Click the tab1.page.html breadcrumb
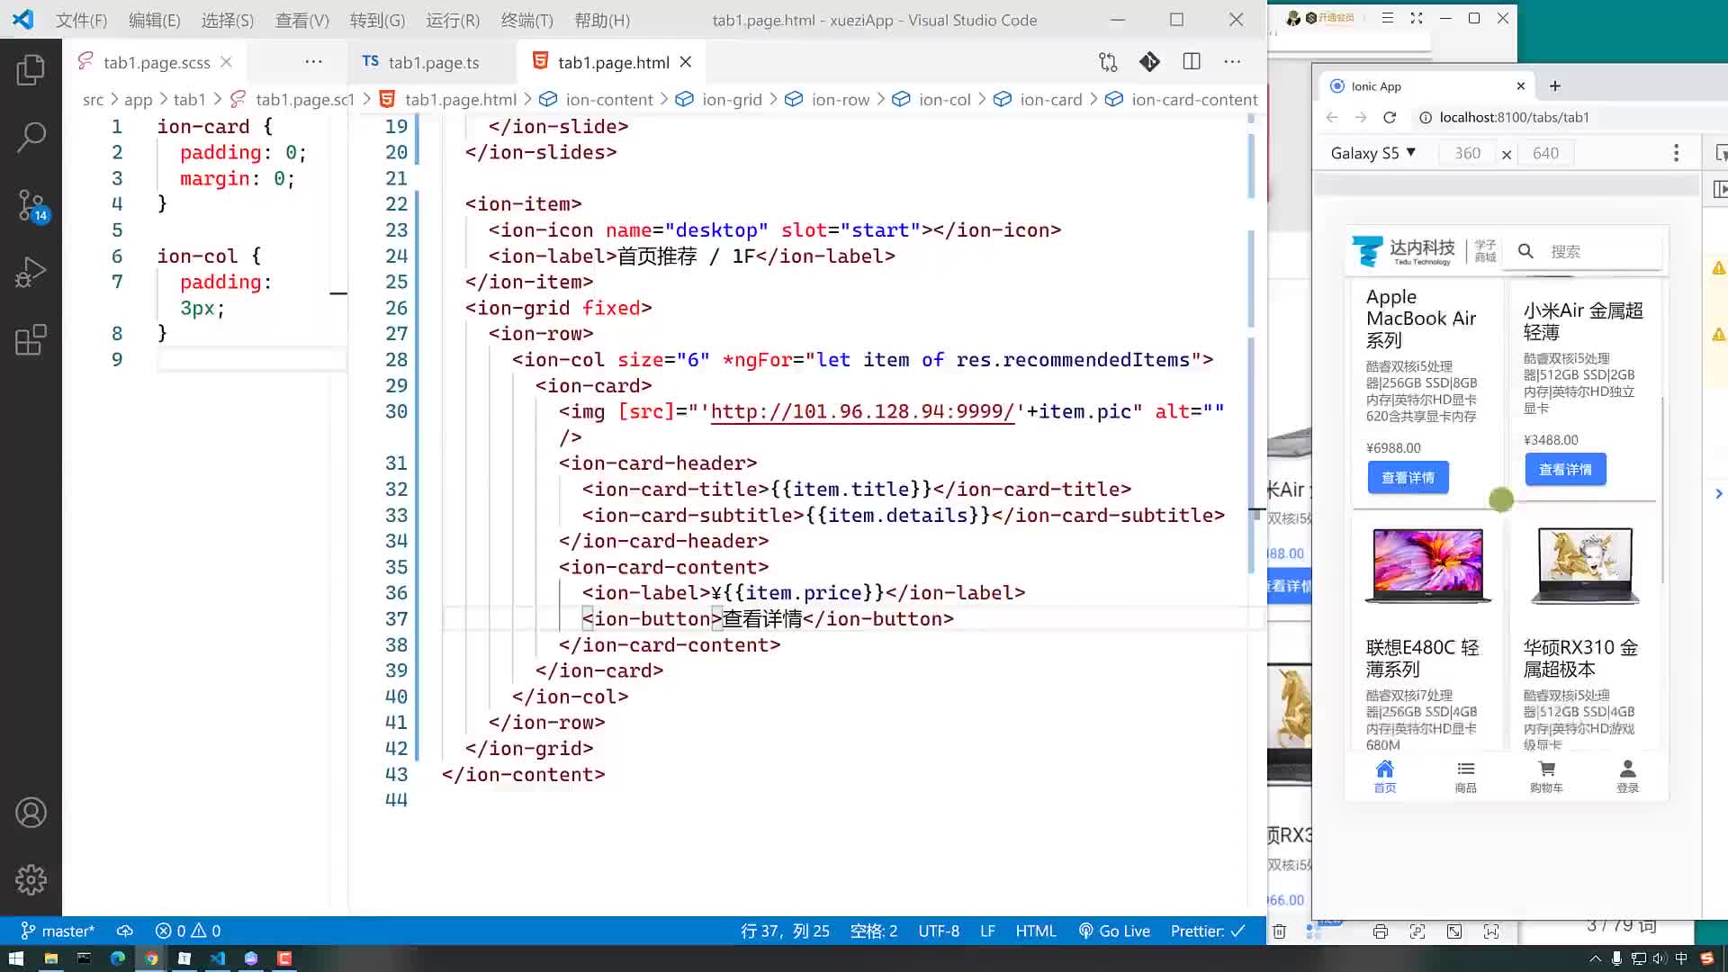The width and height of the screenshot is (1728, 972). [448, 100]
